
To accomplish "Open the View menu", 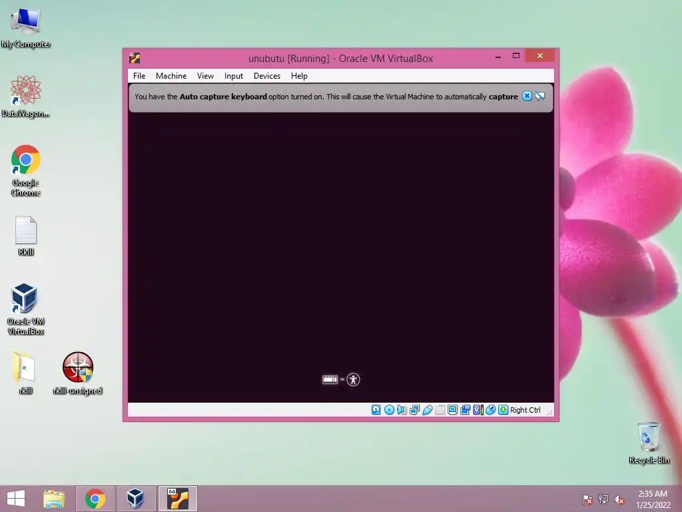I will pos(205,76).
